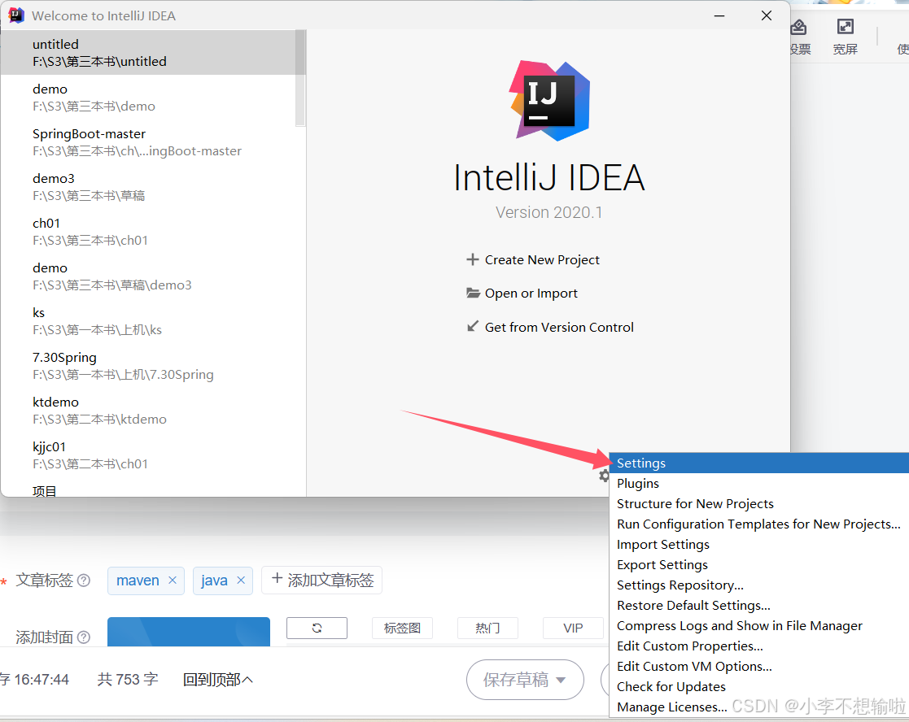Click 添加文章标签 button
909x722 pixels.
[x=321, y=581]
